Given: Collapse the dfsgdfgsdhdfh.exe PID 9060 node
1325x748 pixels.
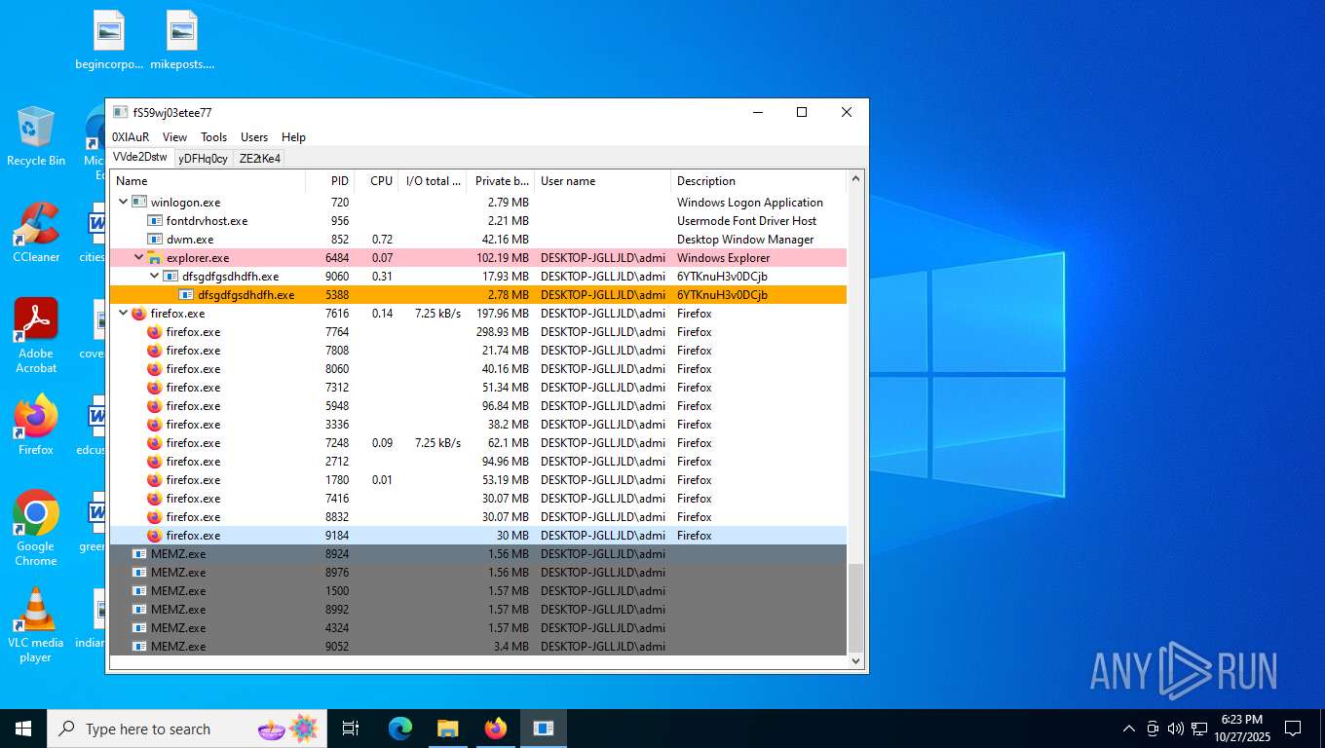Looking at the screenshot, I should click(154, 277).
